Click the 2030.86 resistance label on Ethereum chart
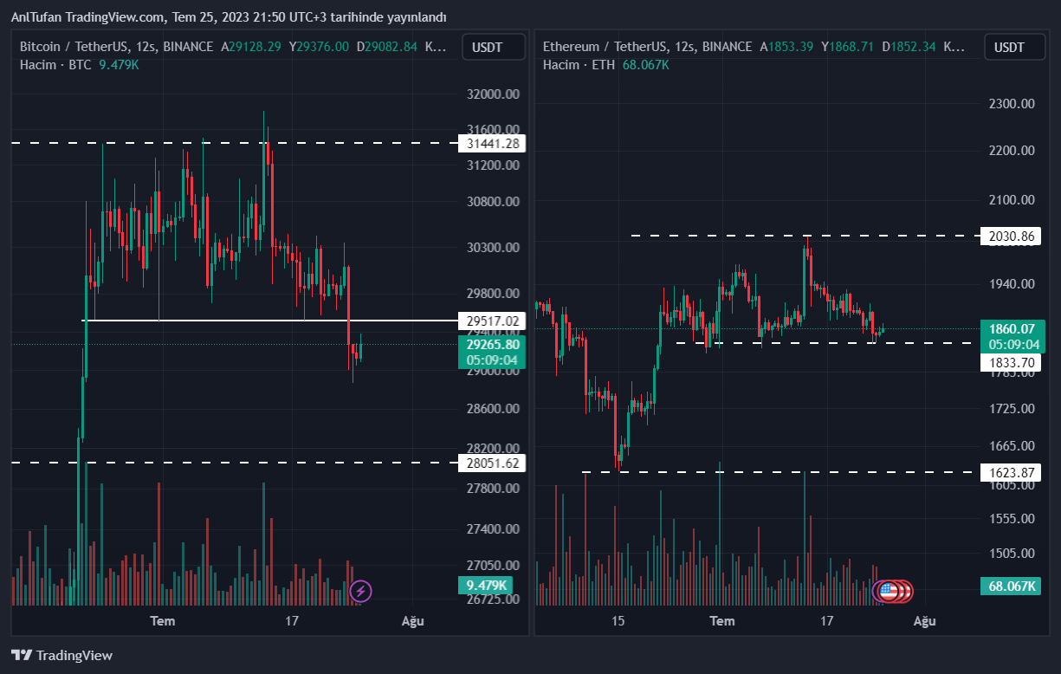 click(1010, 237)
